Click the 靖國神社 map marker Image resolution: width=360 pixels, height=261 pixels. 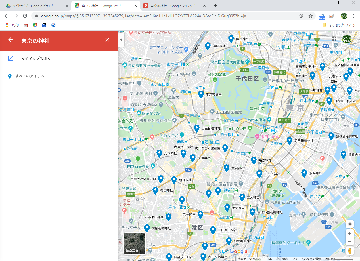click(208, 45)
